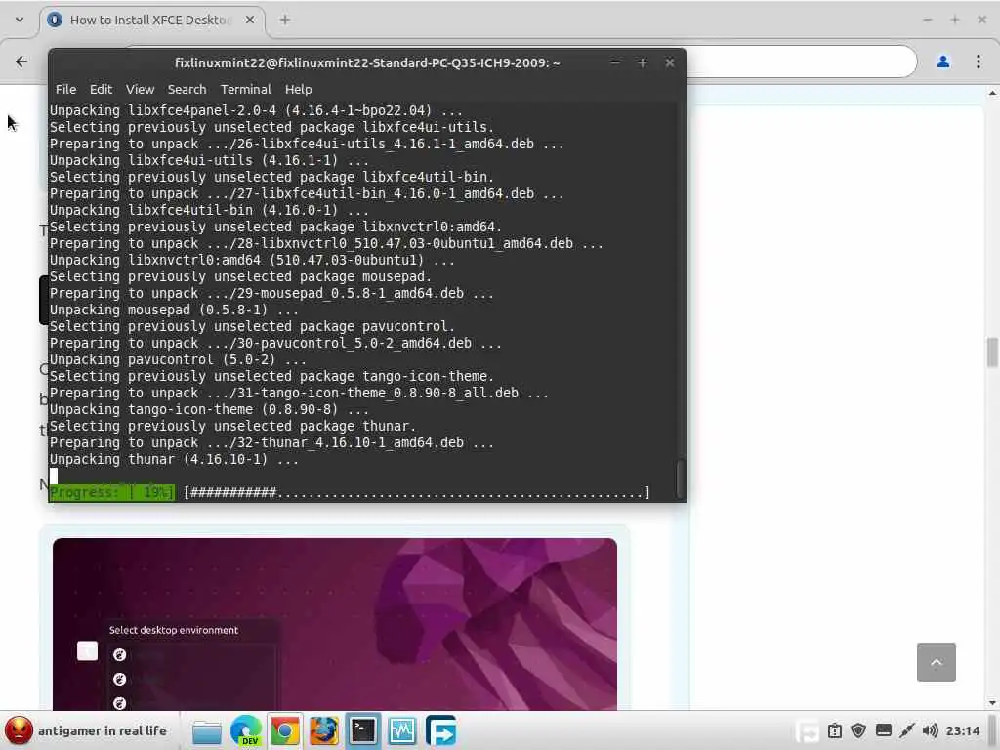Minimize the terminal window

click(x=615, y=62)
